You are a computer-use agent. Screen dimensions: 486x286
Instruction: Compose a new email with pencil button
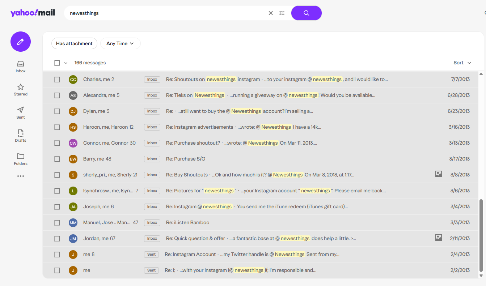pyautogui.click(x=21, y=42)
